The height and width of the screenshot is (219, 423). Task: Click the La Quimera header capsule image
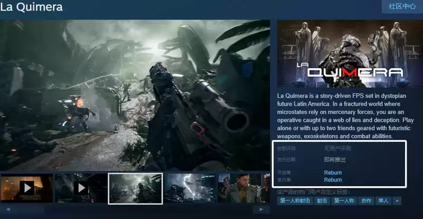350,54
